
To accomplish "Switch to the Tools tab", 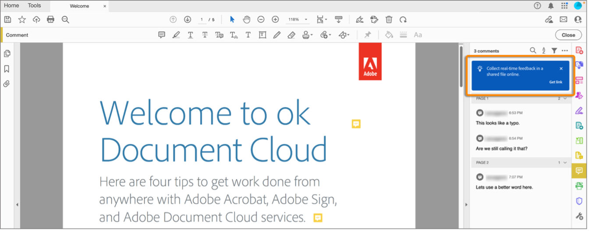I will pyautogui.click(x=34, y=6).
